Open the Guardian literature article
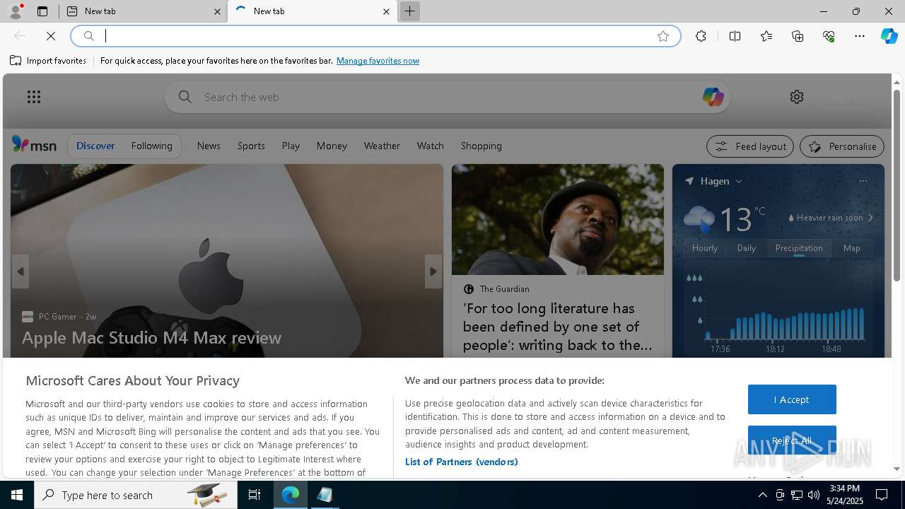Screen dimensions: 905x509 tap(558, 327)
